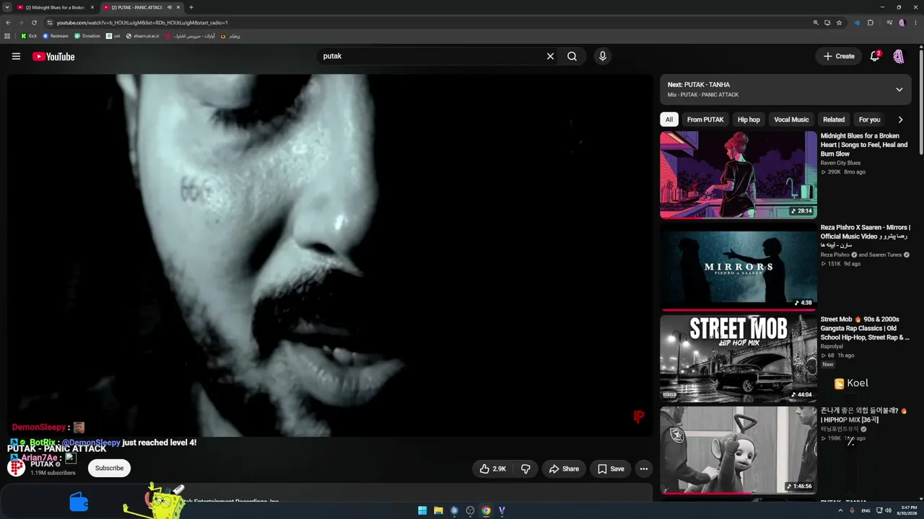
Task: Dislike the PANIC ATTACK video
Action: point(526,469)
